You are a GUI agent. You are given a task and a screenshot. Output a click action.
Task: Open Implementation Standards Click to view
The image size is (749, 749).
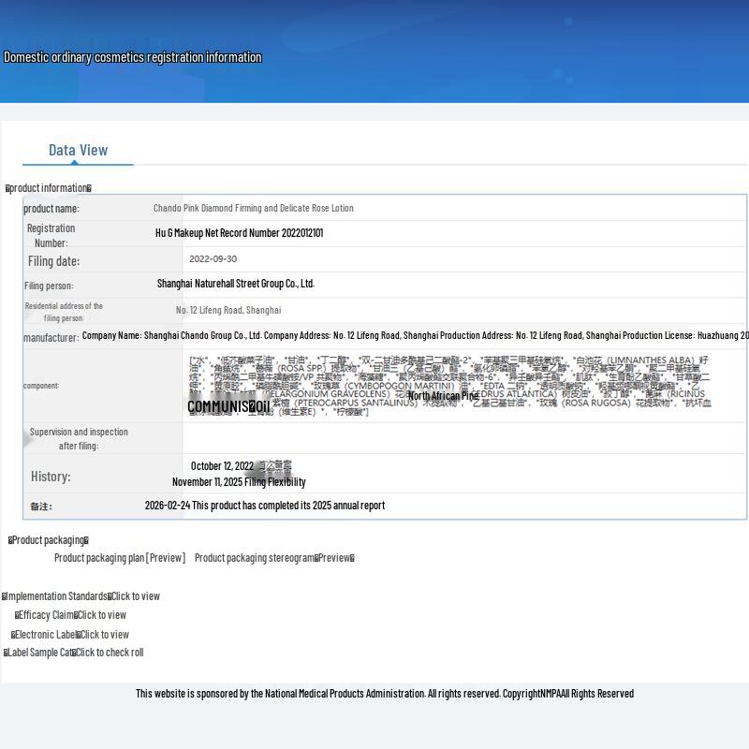[81, 596]
